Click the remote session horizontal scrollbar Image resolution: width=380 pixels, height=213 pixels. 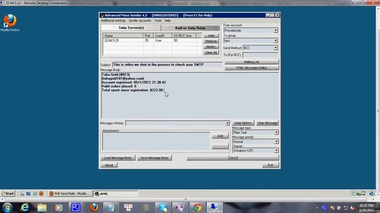(x=186, y=200)
